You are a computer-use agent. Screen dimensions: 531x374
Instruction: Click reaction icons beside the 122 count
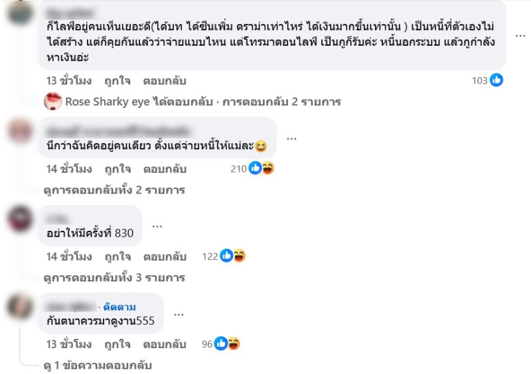[233, 256]
